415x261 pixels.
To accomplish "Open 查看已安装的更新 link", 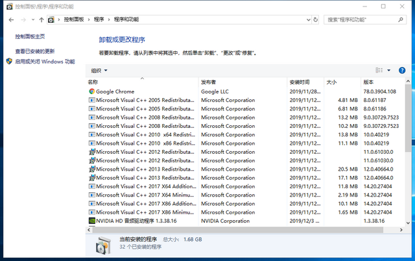I will (x=34, y=51).
